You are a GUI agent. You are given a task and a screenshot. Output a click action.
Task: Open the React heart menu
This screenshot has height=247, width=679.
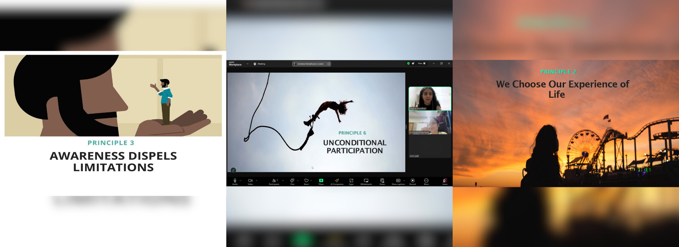pyautogui.click(x=306, y=181)
